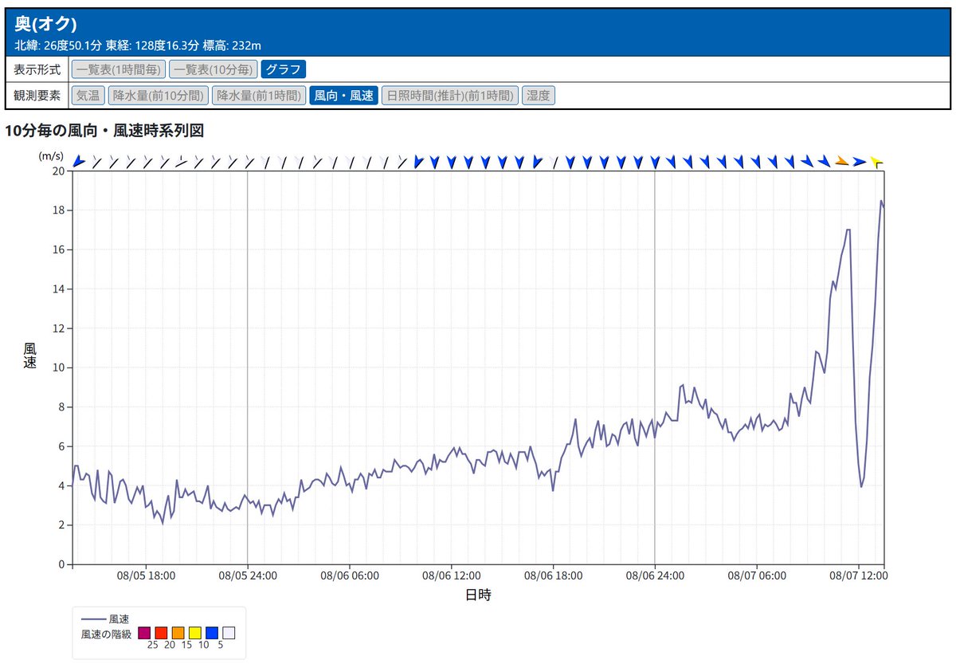Show the 湿度 observation element
Screen dimensions: 956x664
pyautogui.click(x=539, y=96)
